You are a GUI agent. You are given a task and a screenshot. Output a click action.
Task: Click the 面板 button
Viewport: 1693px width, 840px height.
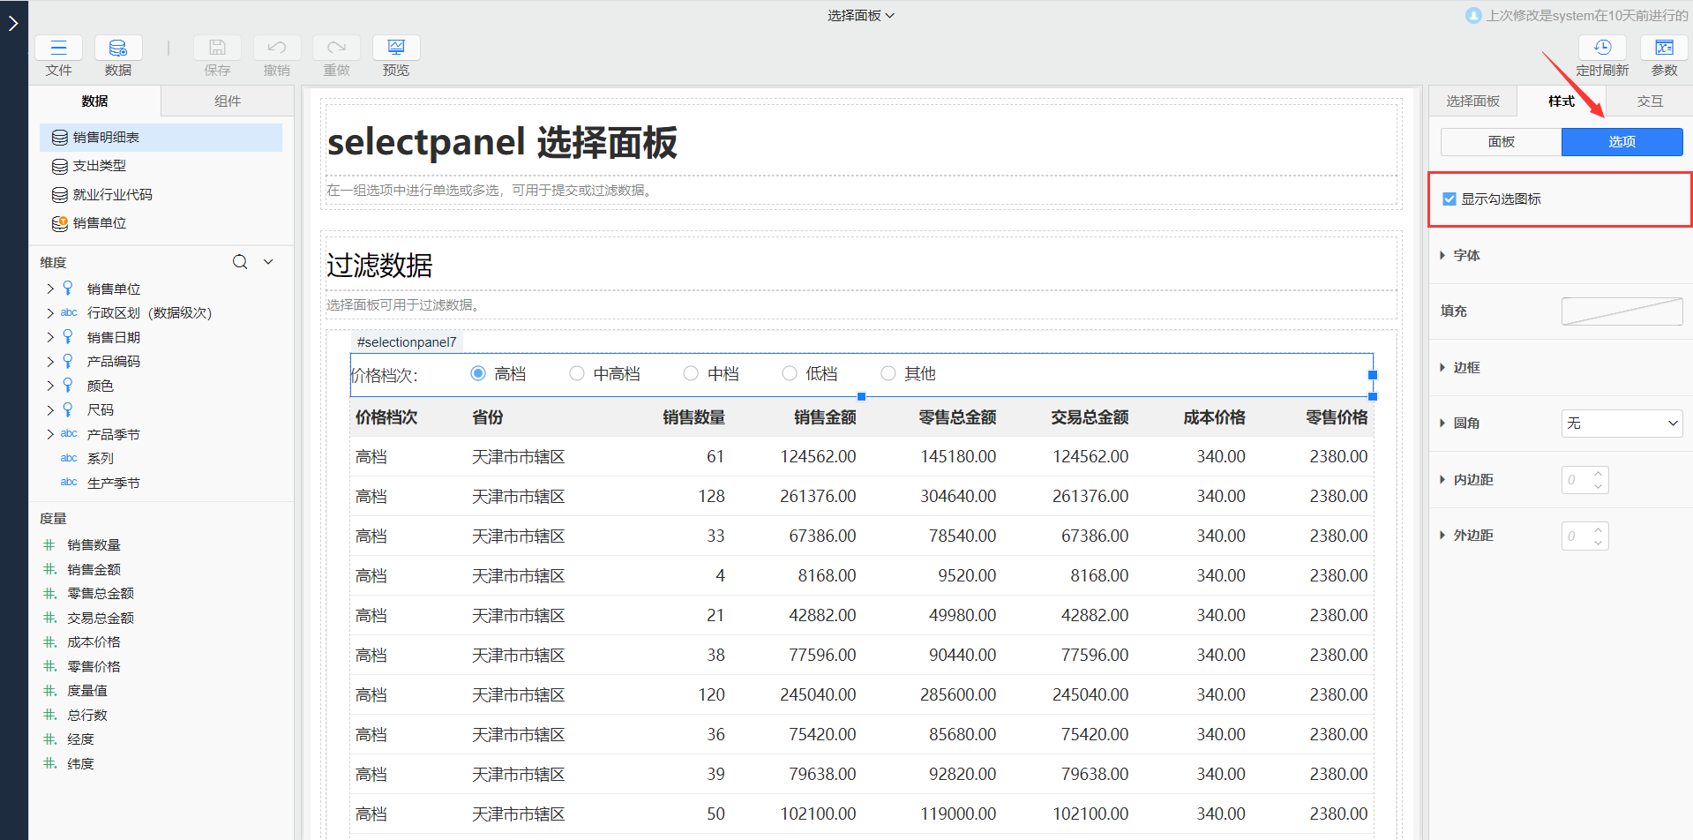tap(1501, 142)
